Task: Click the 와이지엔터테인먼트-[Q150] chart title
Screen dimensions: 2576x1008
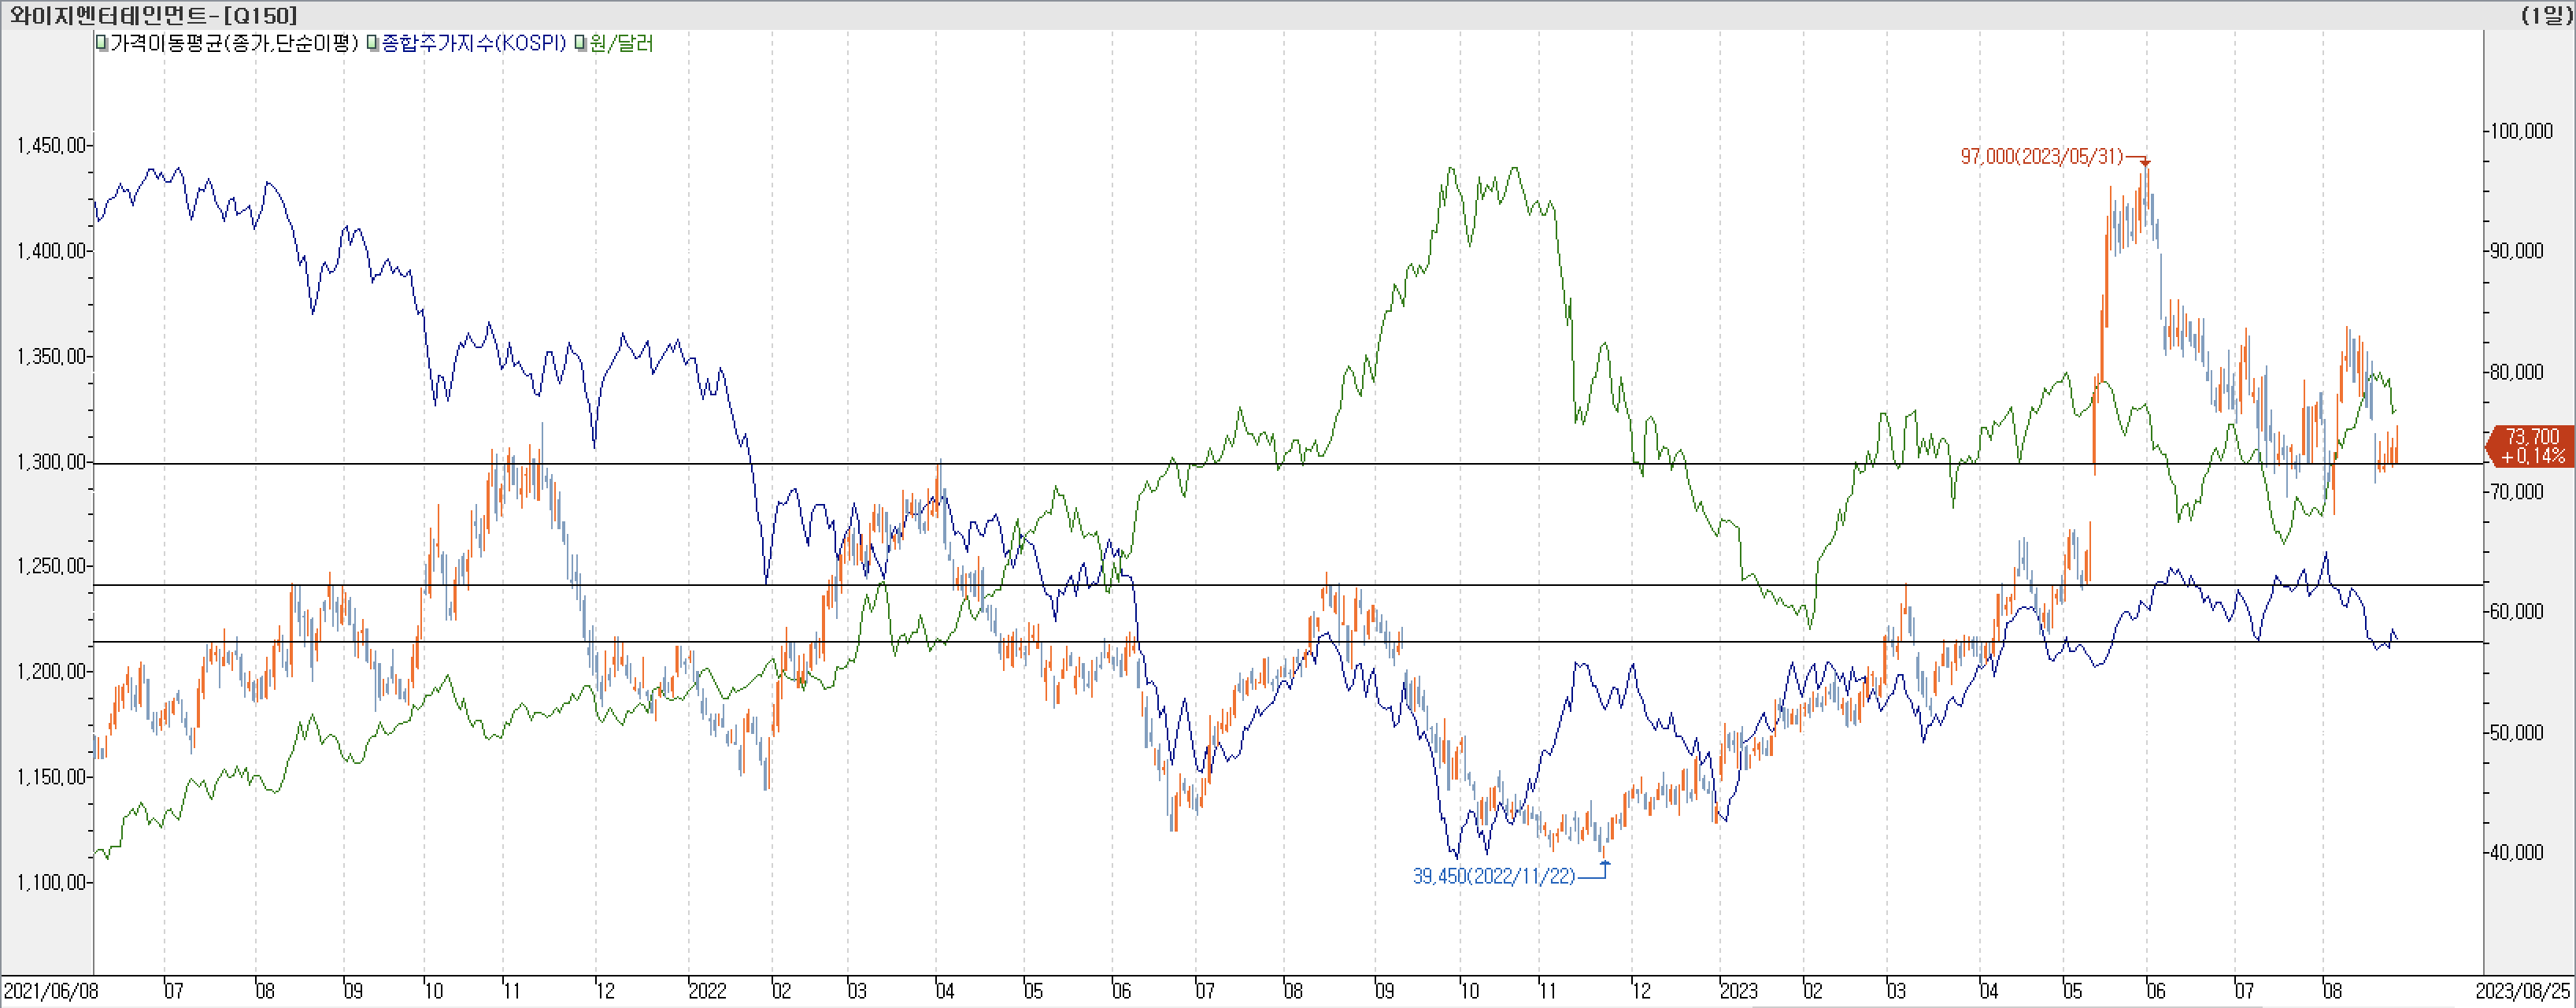Action: (153, 15)
